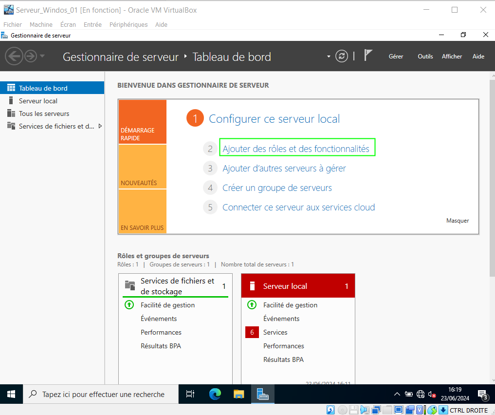Screen dimensions: 495x415
Task: Click the refresh icon in the header
Action: click(x=342, y=56)
